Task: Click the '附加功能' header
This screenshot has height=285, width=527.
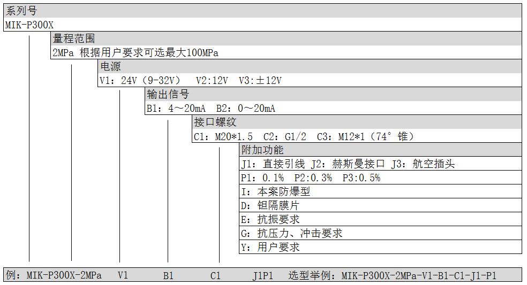Action: click(x=262, y=150)
